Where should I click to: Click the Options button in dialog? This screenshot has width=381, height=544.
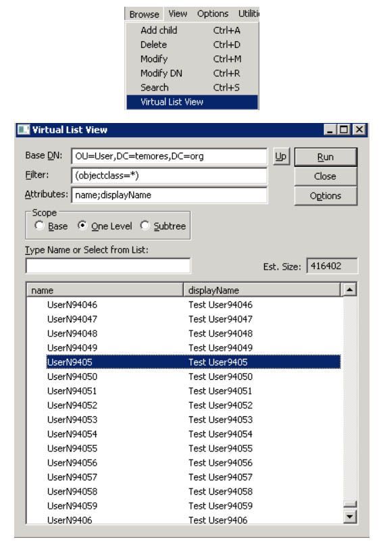tap(326, 196)
